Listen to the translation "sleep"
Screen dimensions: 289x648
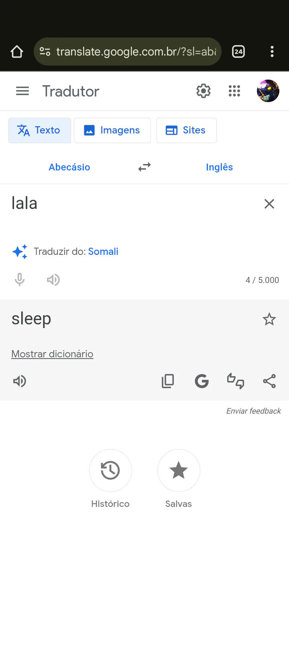pyautogui.click(x=20, y=381)
